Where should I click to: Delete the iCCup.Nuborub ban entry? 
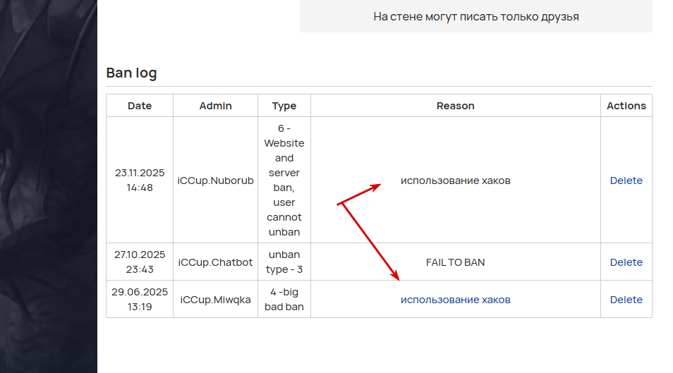pyautogui.click(x=626, y=181)
